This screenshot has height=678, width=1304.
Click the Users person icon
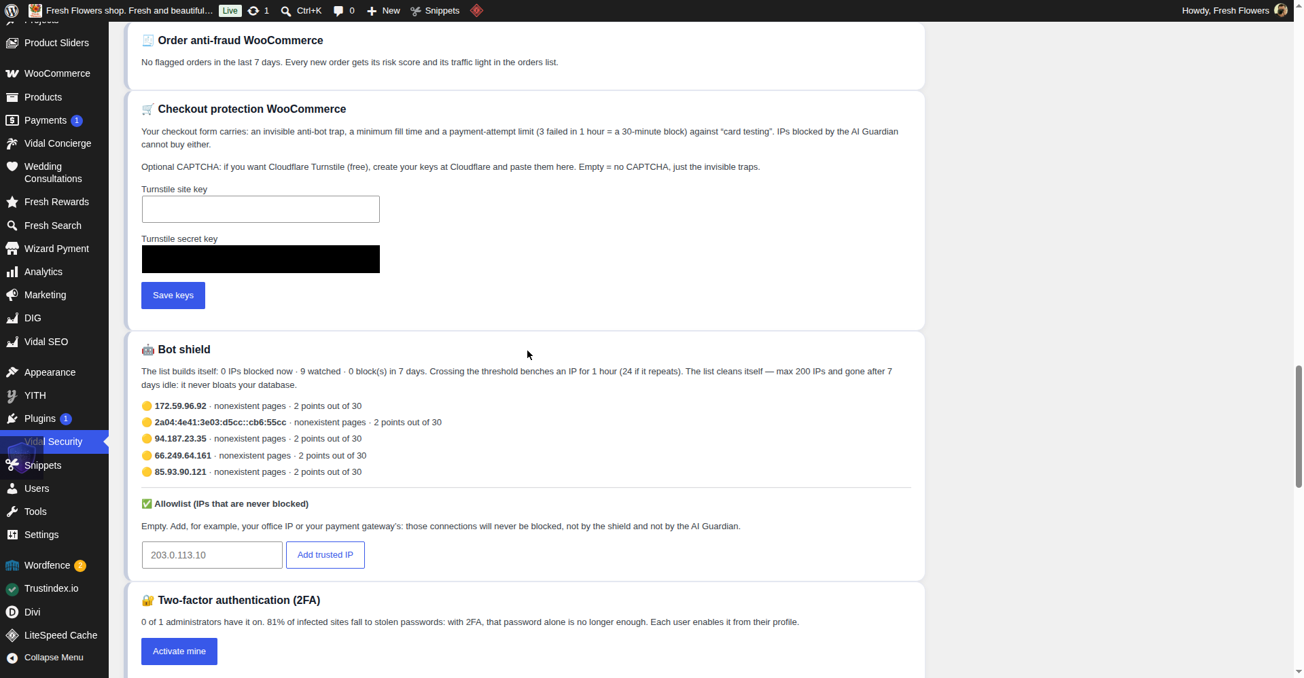[12, 488]
